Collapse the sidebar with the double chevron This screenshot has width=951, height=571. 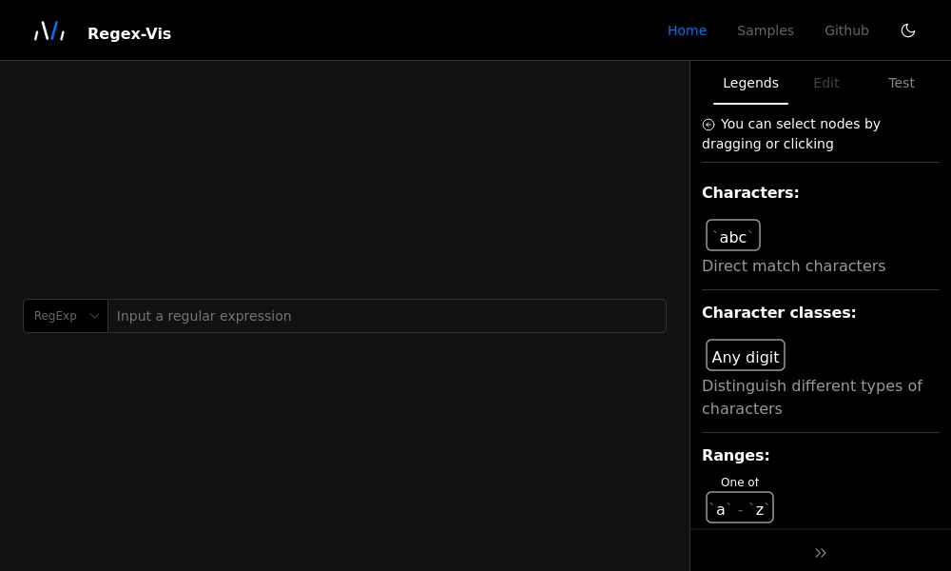coord(820,552)
